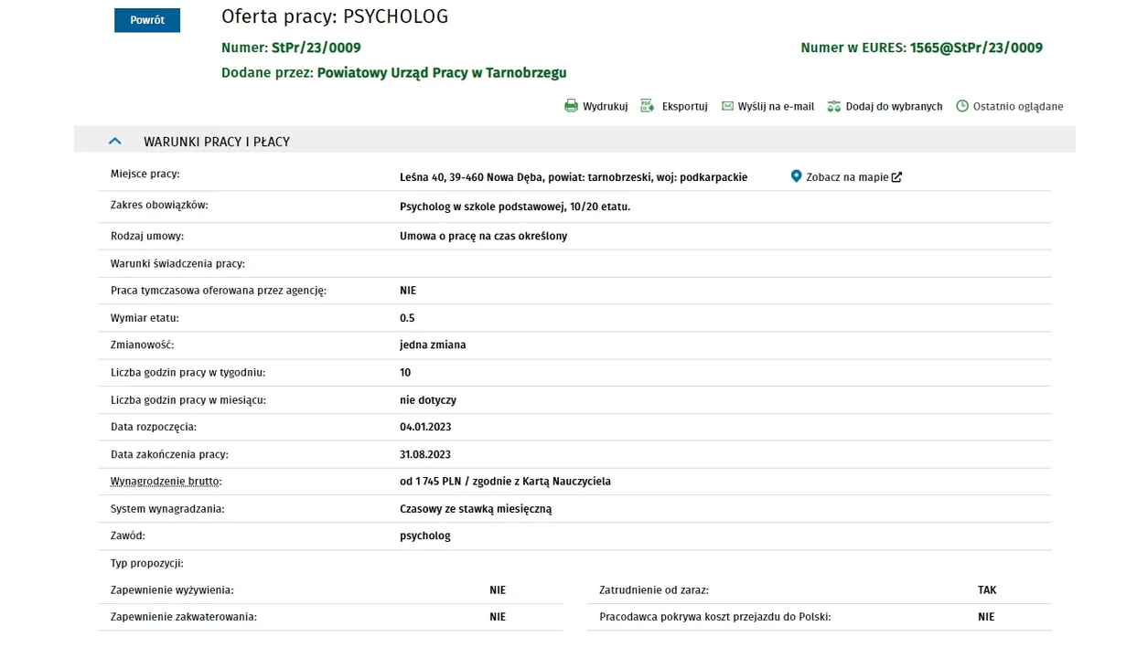
Task: Click the map pin icon
Action: click(796, 176)
